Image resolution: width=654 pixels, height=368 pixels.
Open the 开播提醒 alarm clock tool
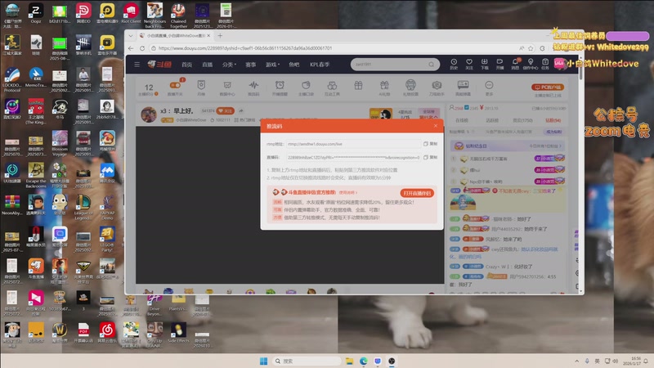280,88
